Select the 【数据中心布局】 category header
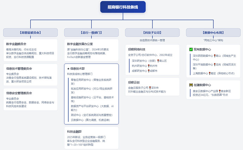 point(213,33)
